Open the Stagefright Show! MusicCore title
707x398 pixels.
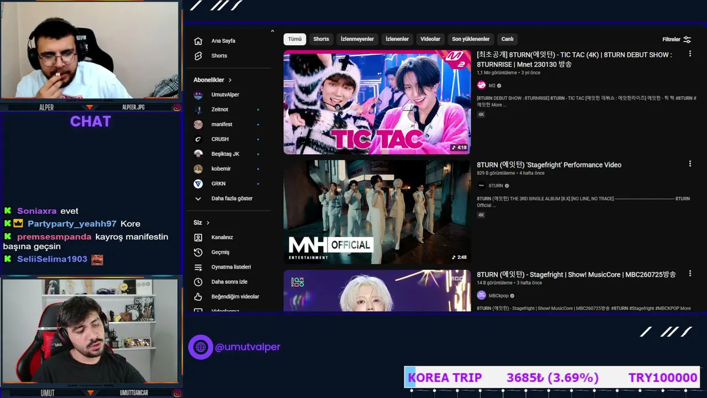click(x=576, y=275)
